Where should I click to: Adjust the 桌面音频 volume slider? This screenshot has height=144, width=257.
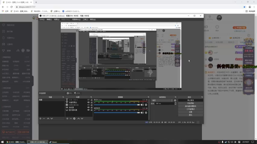(x=117, y=113)
